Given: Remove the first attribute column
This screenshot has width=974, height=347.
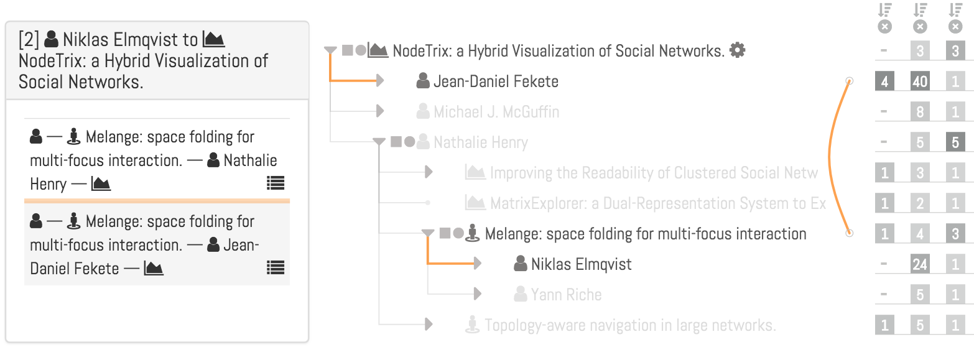Looking at the screenshot, I should [x=884, y=27].
